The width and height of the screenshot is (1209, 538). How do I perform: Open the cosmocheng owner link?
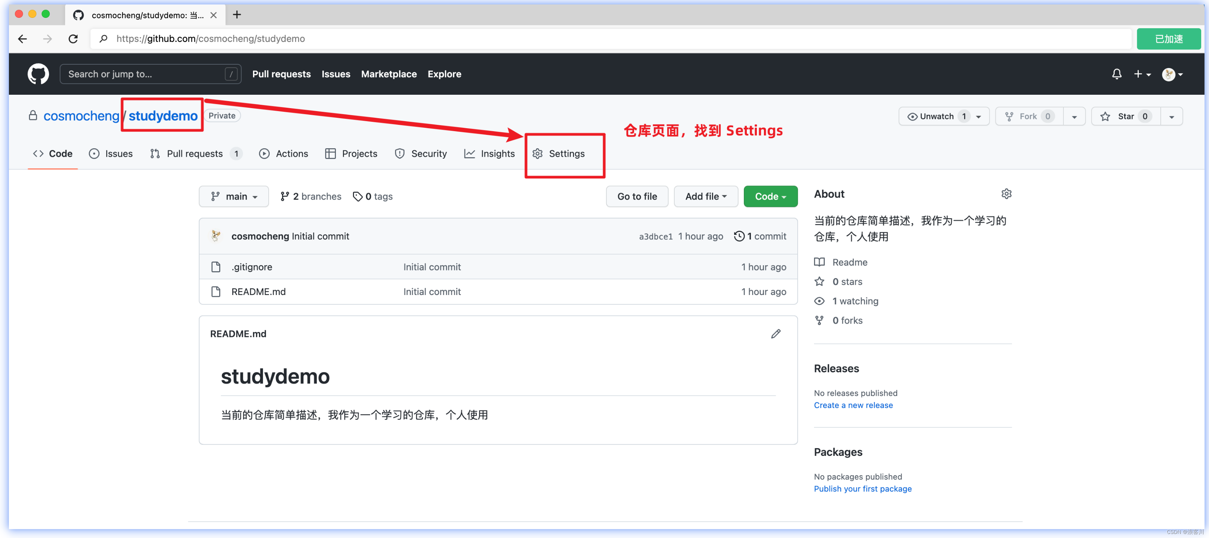[x=81, y=116]
